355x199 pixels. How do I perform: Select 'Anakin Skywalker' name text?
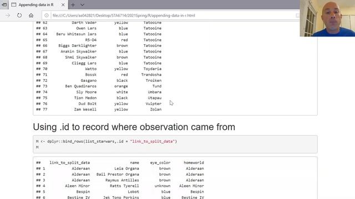79,51
